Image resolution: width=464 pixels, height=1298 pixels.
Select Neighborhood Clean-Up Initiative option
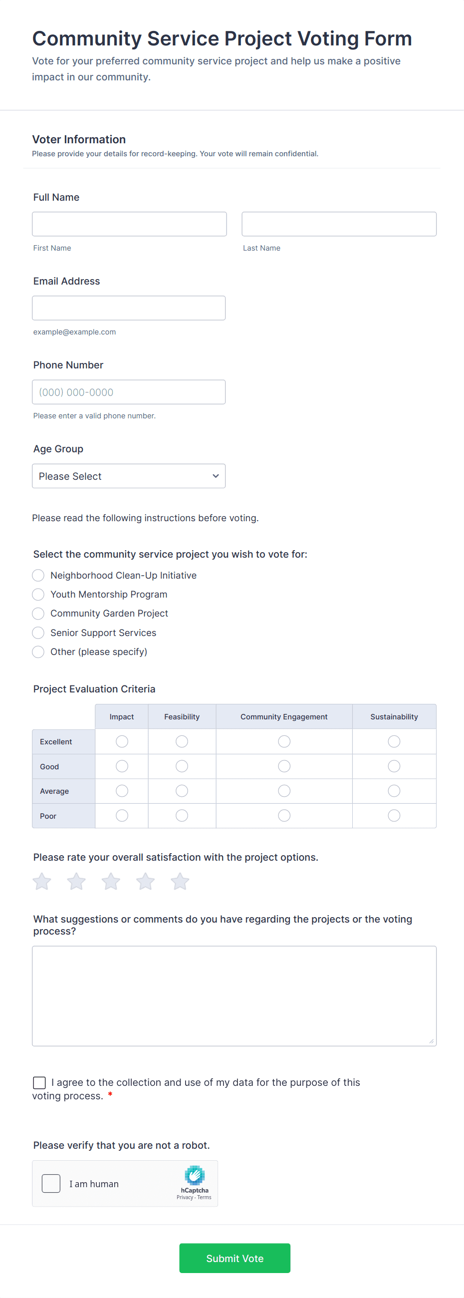tap(38, 576)
